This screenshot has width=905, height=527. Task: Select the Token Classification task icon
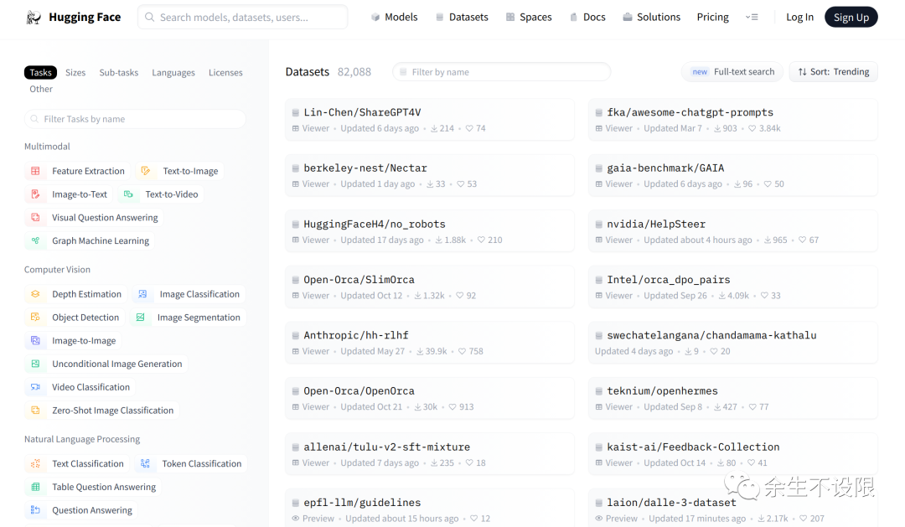click(x=145, y=463)
